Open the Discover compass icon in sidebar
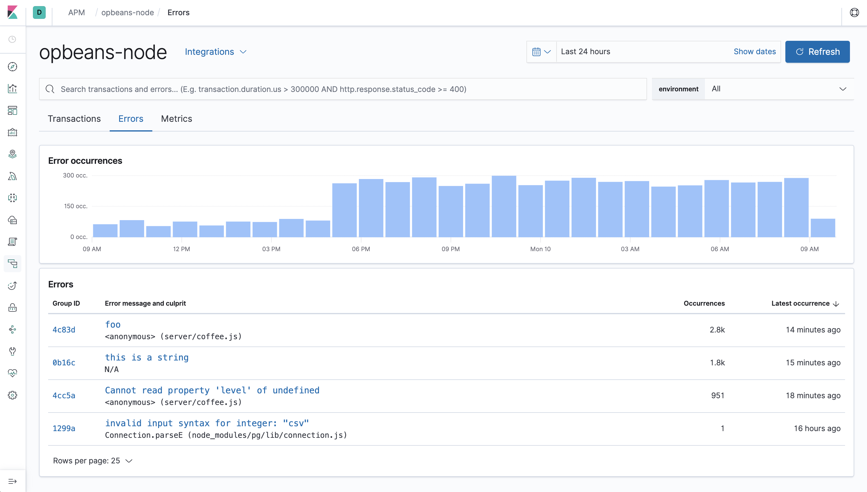This screenshot has height=492, width=867. (12, 67)
